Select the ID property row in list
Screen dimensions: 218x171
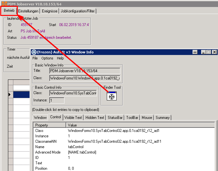tap(124, 158)
